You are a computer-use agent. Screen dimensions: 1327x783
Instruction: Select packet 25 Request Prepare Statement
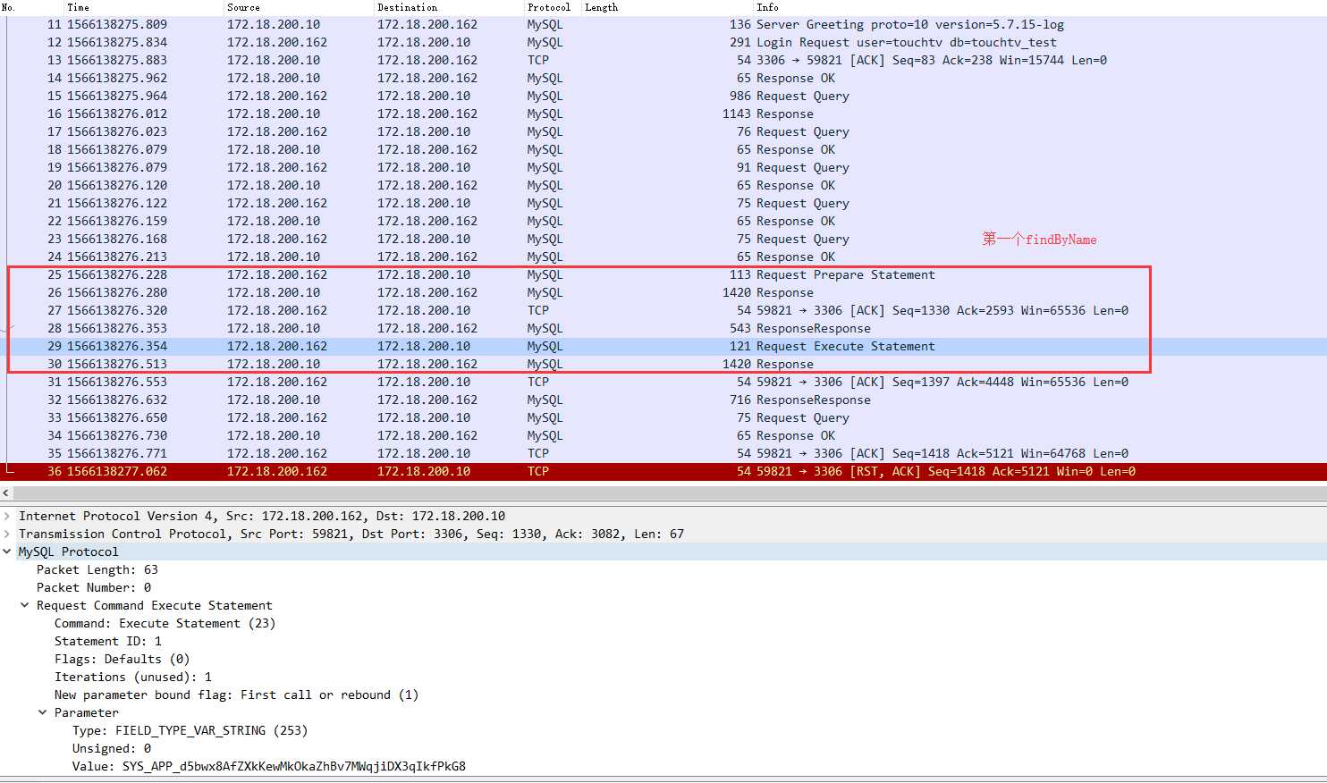coord(663,274)
